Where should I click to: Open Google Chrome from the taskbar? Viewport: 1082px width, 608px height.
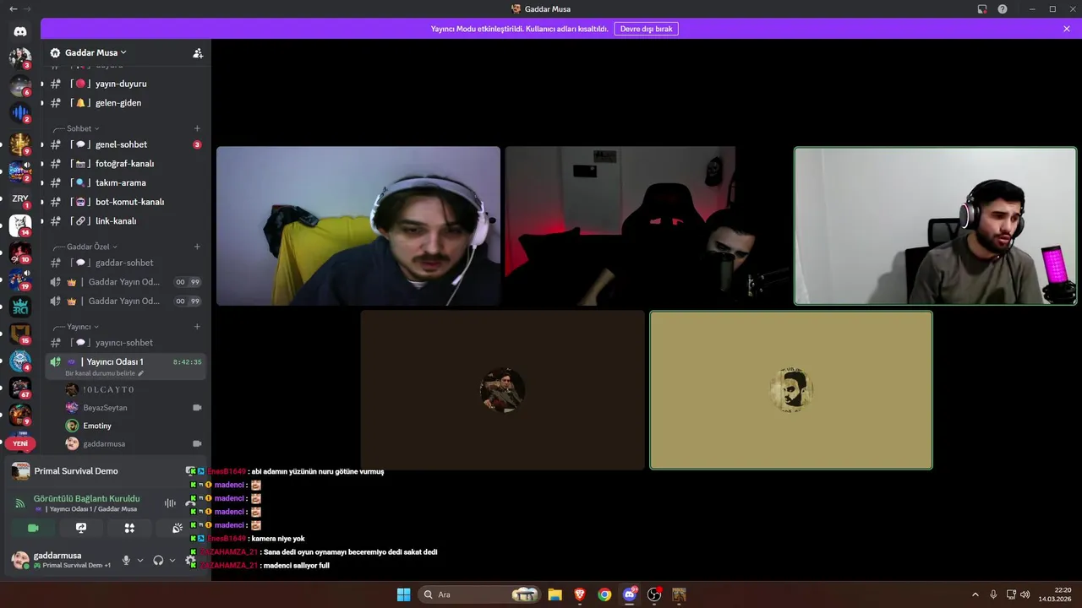(604, 594)
